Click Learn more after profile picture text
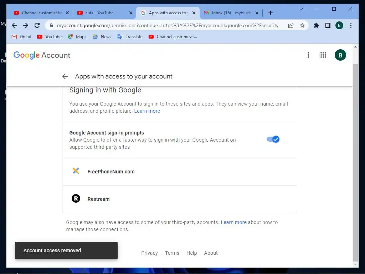365x274 pixels. click(147, 111)
